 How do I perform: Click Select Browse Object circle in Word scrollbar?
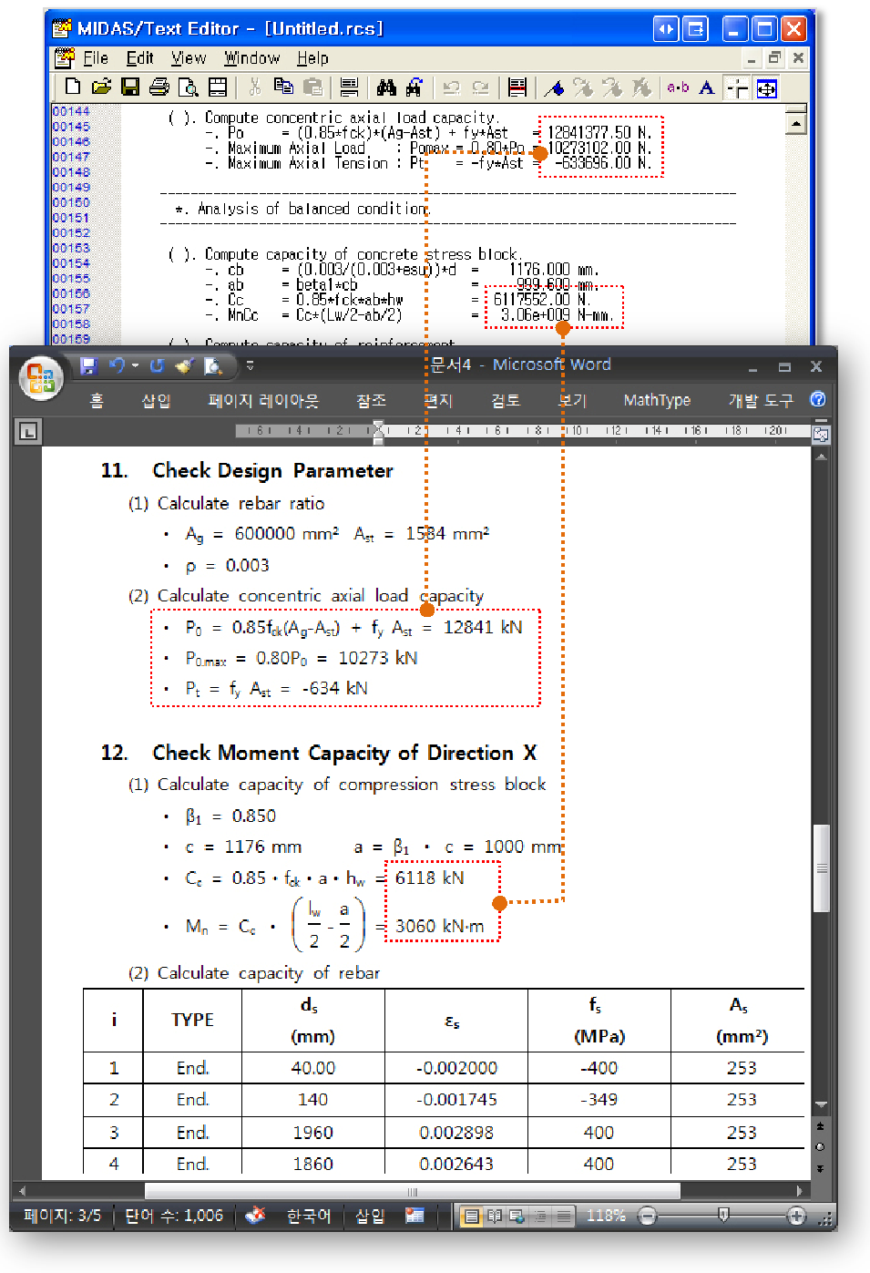click(821, 1147)
